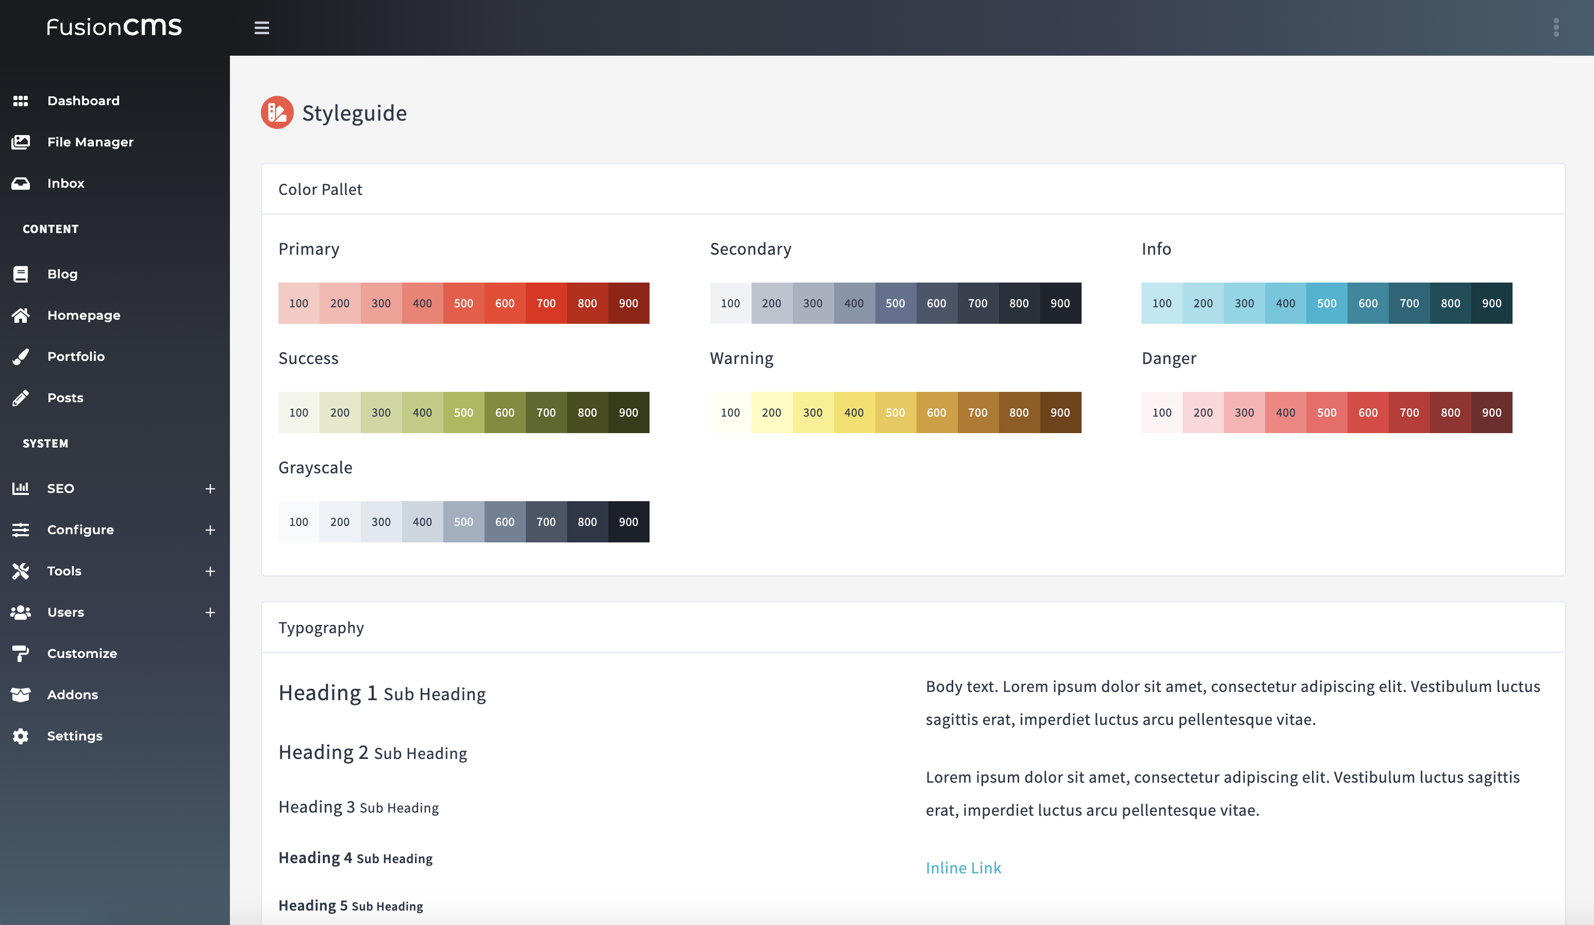Expand the Tools menu plus
Viewport: 1594px width, 925px height.
[x=210, y=571]
